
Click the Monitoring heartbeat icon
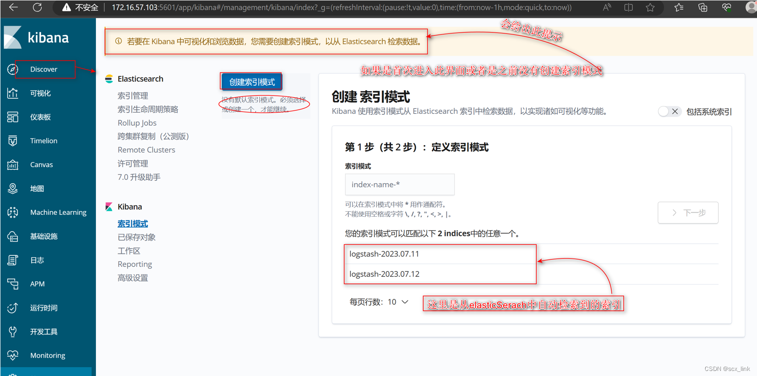(x=13, y=356)
